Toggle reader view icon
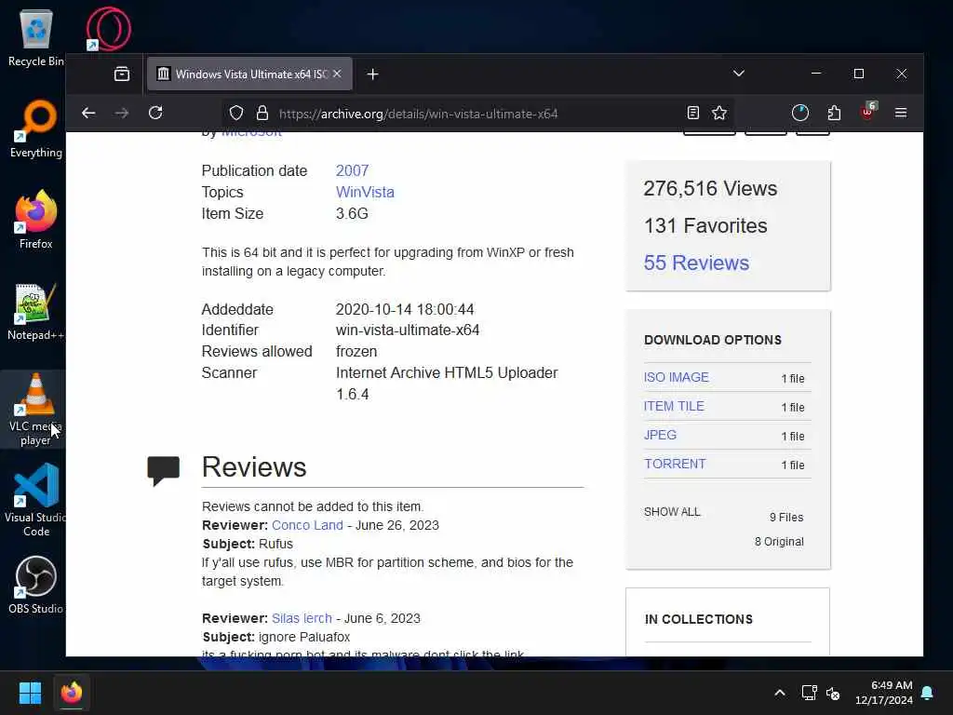 tap(692, 113)
